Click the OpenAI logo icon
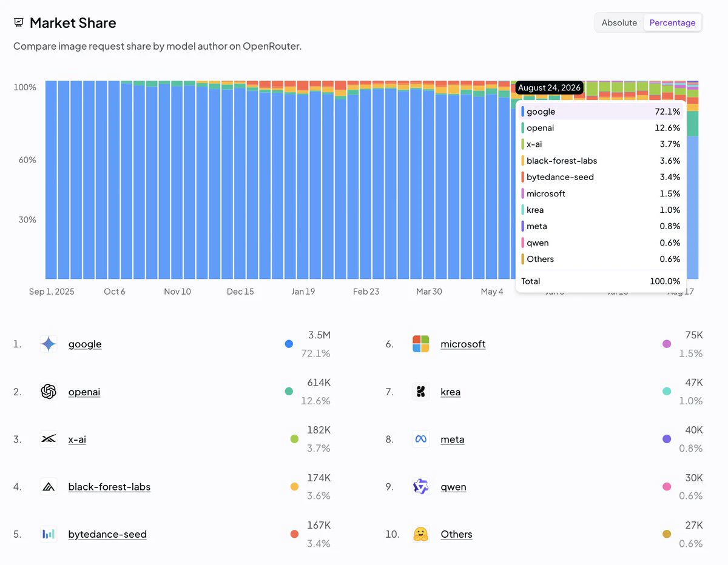This screenshot has height=565, width=728. click(x=49, y=392)
